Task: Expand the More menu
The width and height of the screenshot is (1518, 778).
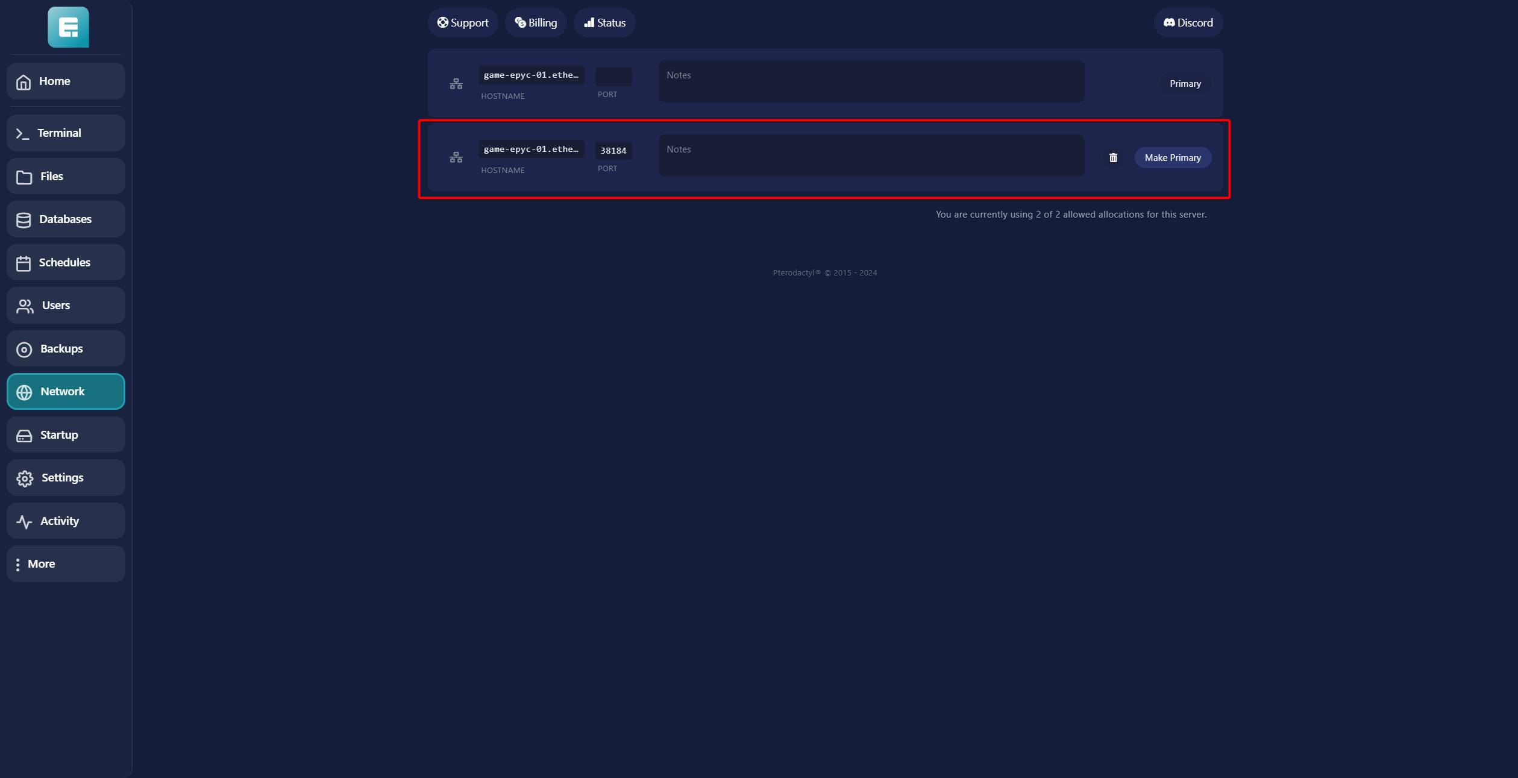Action: [x=66, y=564]
